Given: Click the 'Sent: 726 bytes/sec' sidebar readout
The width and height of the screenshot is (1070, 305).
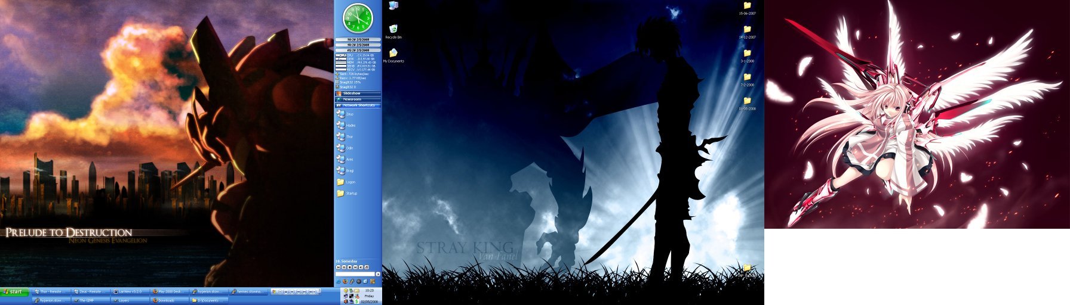Looking at the screenshot, I should coord(353,74).
